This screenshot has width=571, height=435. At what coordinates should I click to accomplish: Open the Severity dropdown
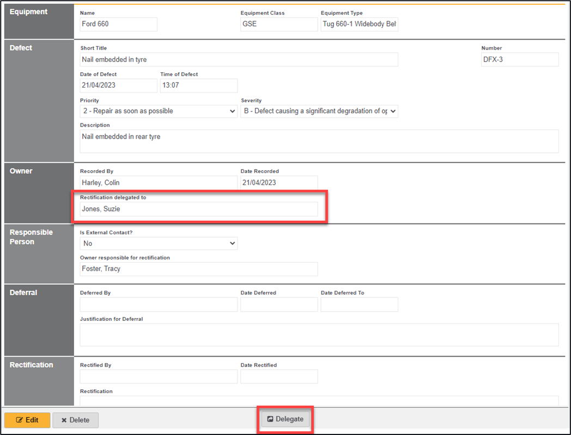(319, 111)
